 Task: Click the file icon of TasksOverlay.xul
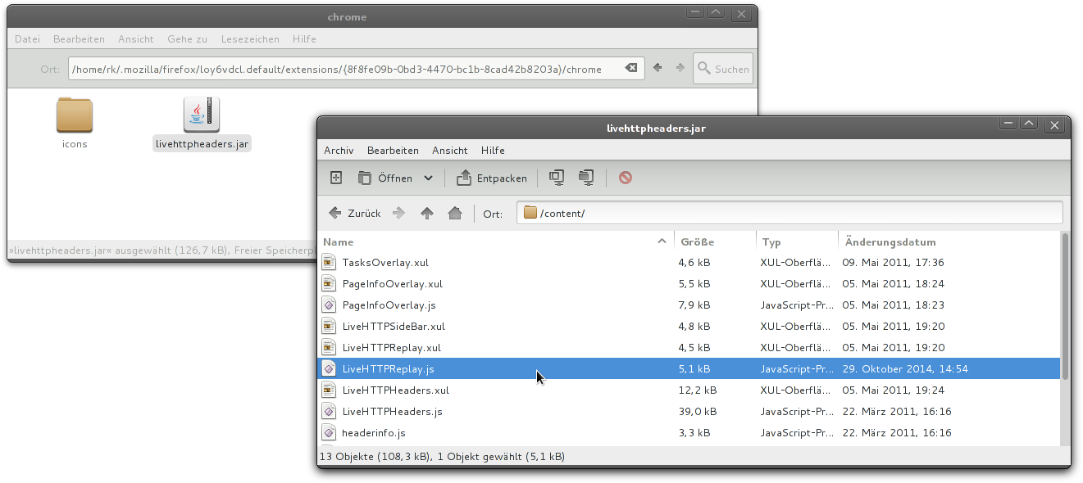coord(329,263)
